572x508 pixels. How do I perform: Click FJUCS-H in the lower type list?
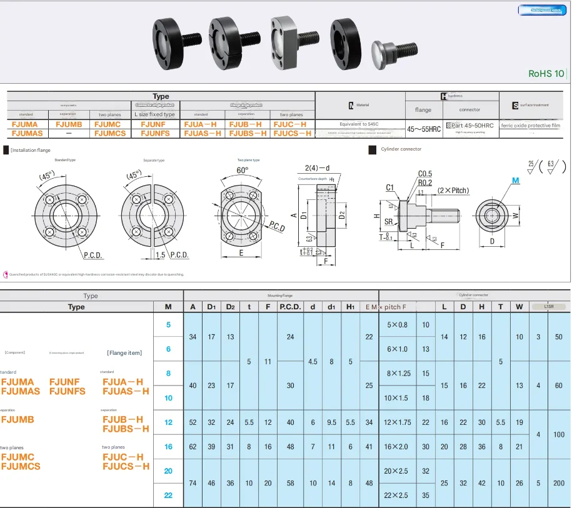(x=126, y=466)
